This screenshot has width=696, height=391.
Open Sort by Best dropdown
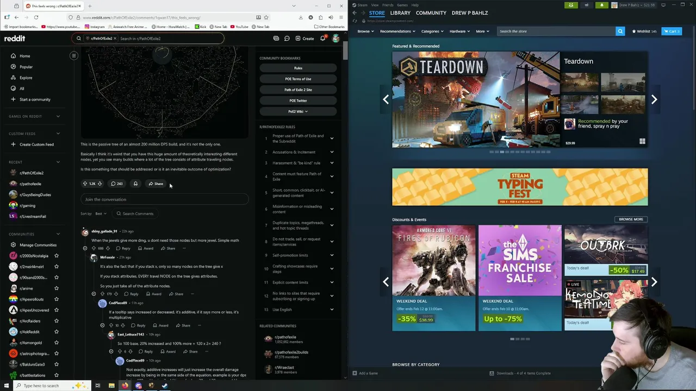pyautogui.click(x=101, y=213)
